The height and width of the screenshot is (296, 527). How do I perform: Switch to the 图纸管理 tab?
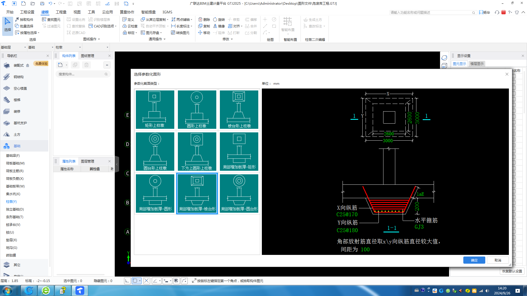tap(88, 56)
